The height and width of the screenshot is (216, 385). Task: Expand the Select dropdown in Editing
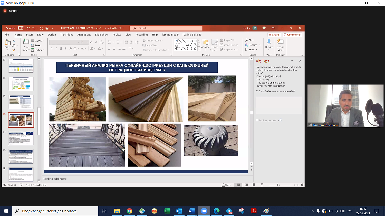coord(251,50)
